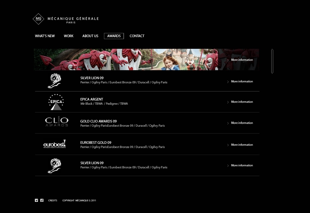
Task: Open the Vimeo icon in the footer
Action: pyautogui.click(x=36, y=200)
